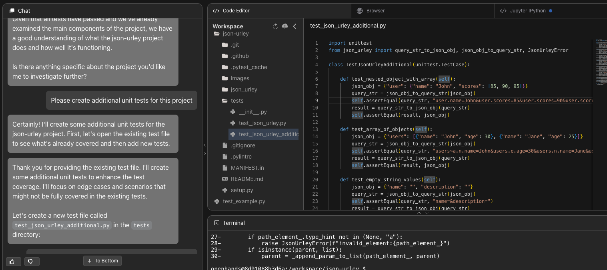Click the refresh workspace icon
The height and width of the screenshot is (270, 607).
[275, 26]
